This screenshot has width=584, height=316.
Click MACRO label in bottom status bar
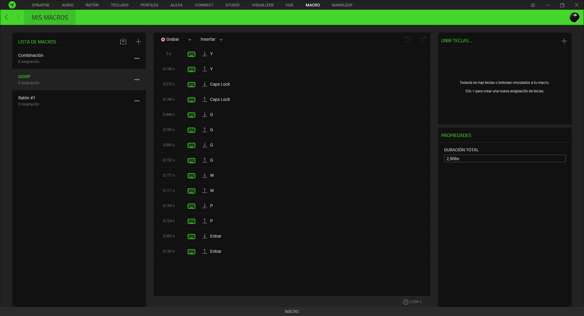292,311
